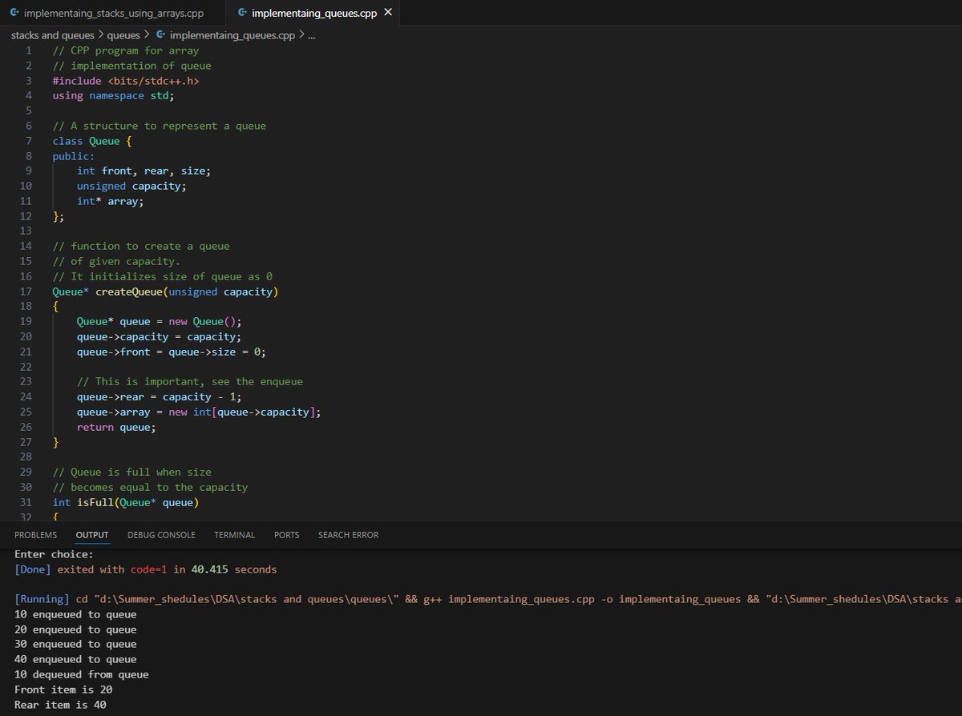Show the PORTS panel tab

(287, 535)
